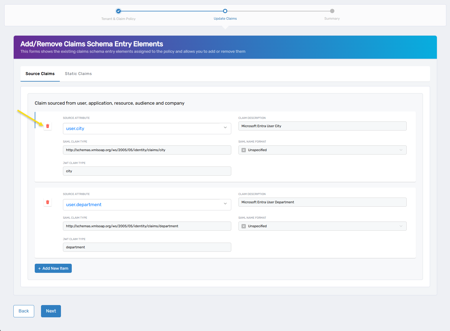Go to Next step
This screenshot has width=450, height=331.
51,311
